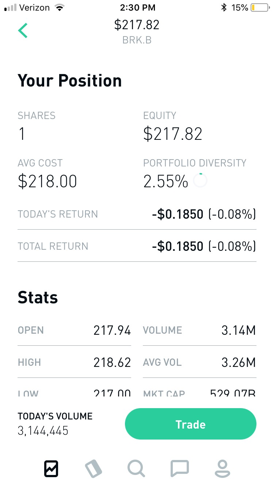Tap the Volume 3.14M stat row
The image size is (274, 487).
199,330
